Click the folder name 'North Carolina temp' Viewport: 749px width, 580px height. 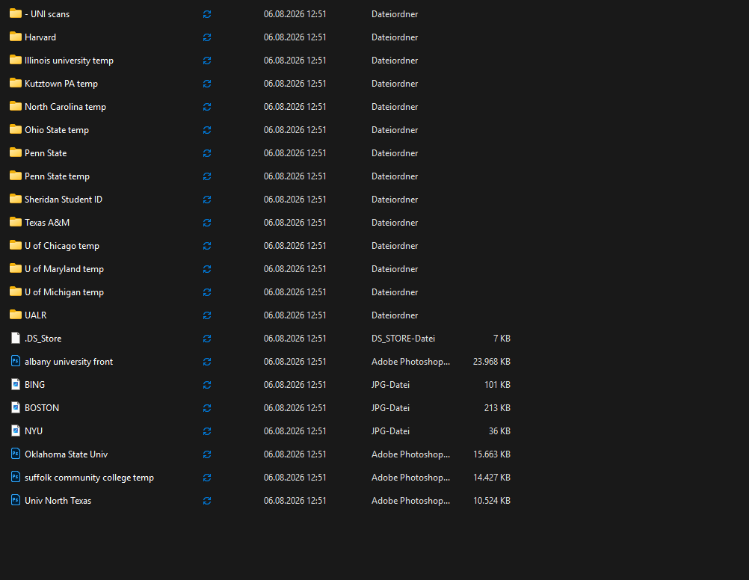[x=66, y=107]
